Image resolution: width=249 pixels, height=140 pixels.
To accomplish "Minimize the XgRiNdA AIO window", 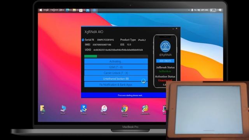I will coord(173,29).
